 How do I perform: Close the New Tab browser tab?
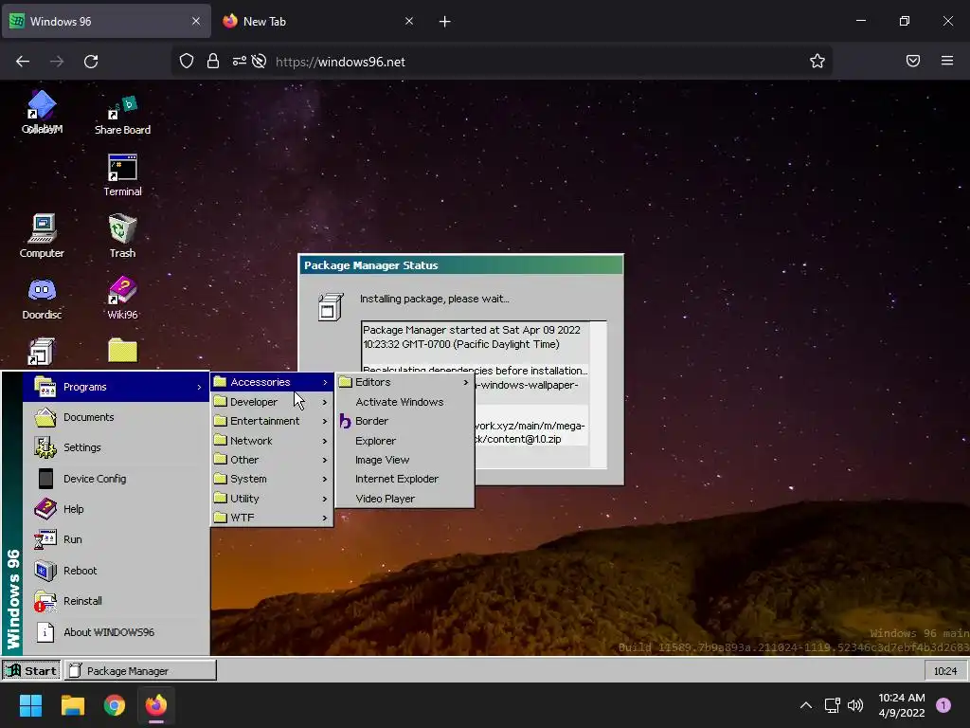click(x=409, y=21)
